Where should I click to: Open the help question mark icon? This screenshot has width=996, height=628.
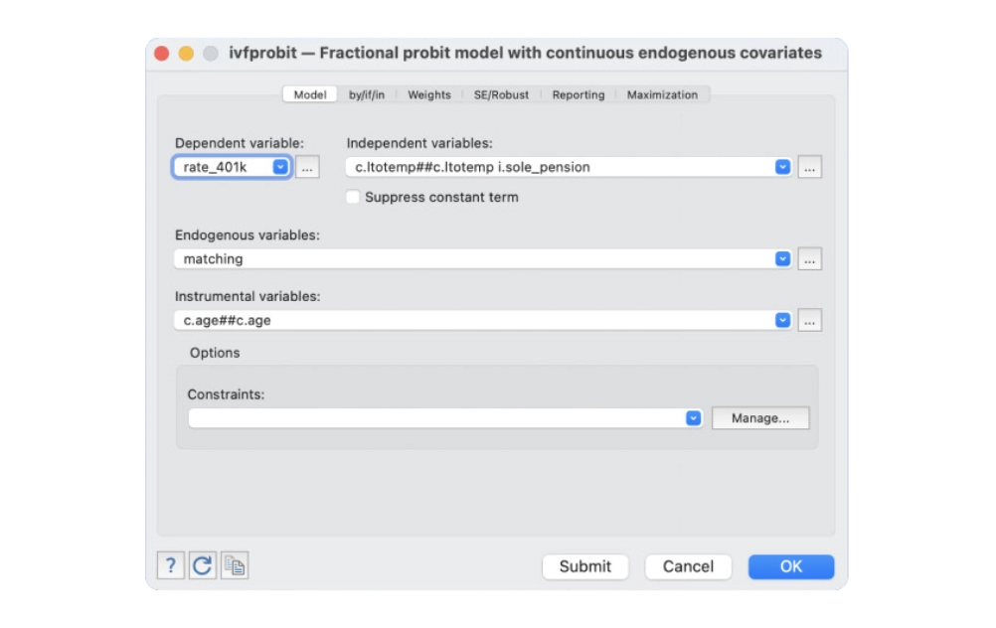coord(171,565)
